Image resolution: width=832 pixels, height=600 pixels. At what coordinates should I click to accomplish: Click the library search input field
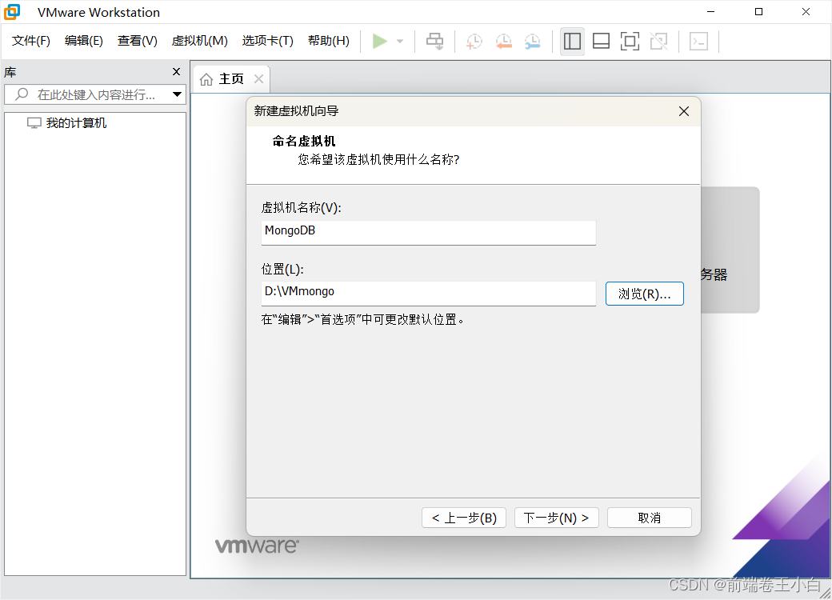click(95, 94)
